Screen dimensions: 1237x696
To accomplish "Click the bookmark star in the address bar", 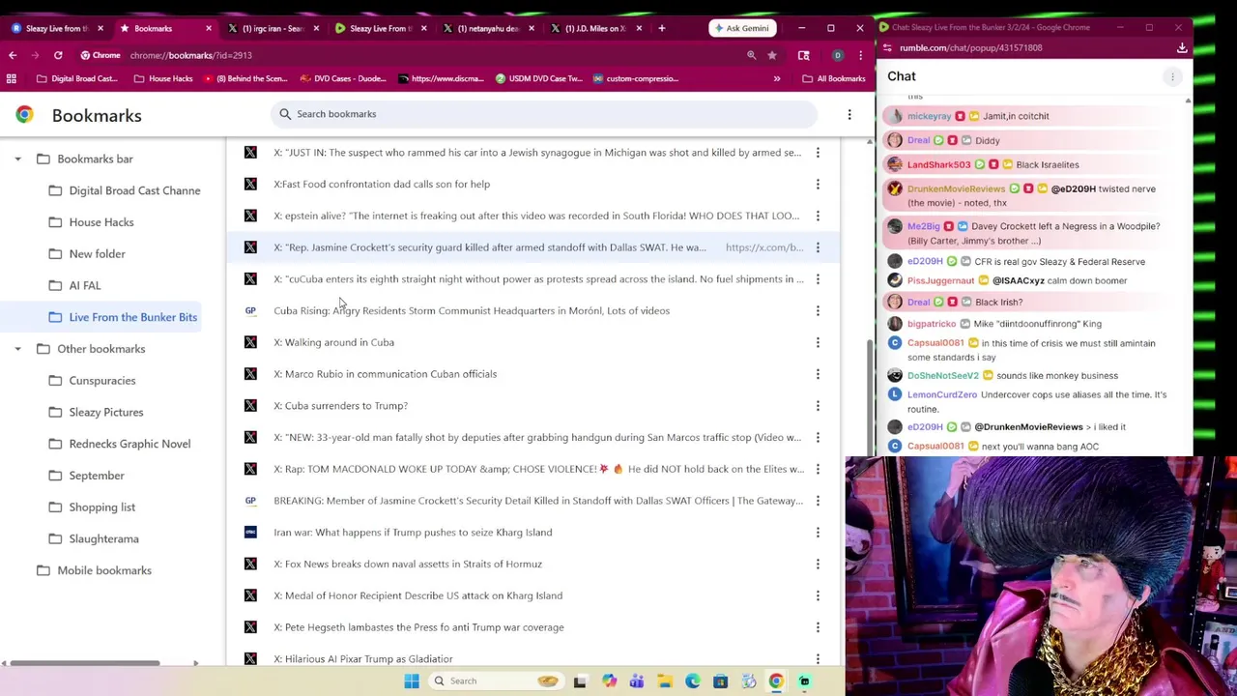I will click(x=772, y=55).
